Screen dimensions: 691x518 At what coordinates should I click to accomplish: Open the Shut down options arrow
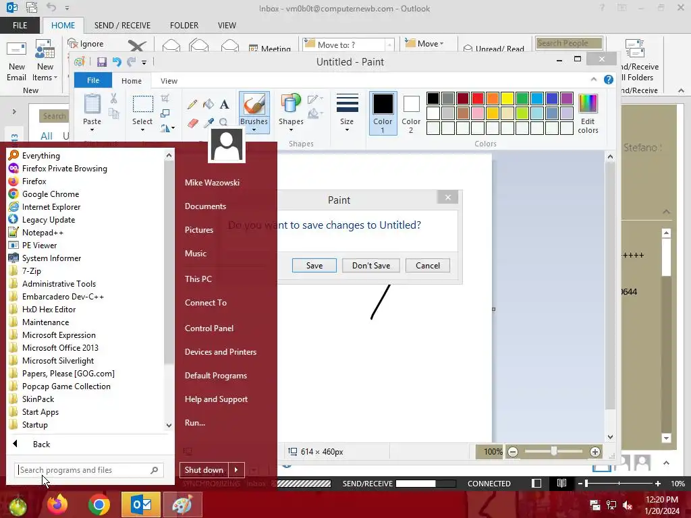pos(236,470)
